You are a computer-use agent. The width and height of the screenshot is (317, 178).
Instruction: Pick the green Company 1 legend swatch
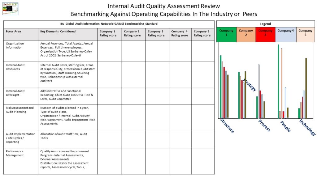(226, 35)
